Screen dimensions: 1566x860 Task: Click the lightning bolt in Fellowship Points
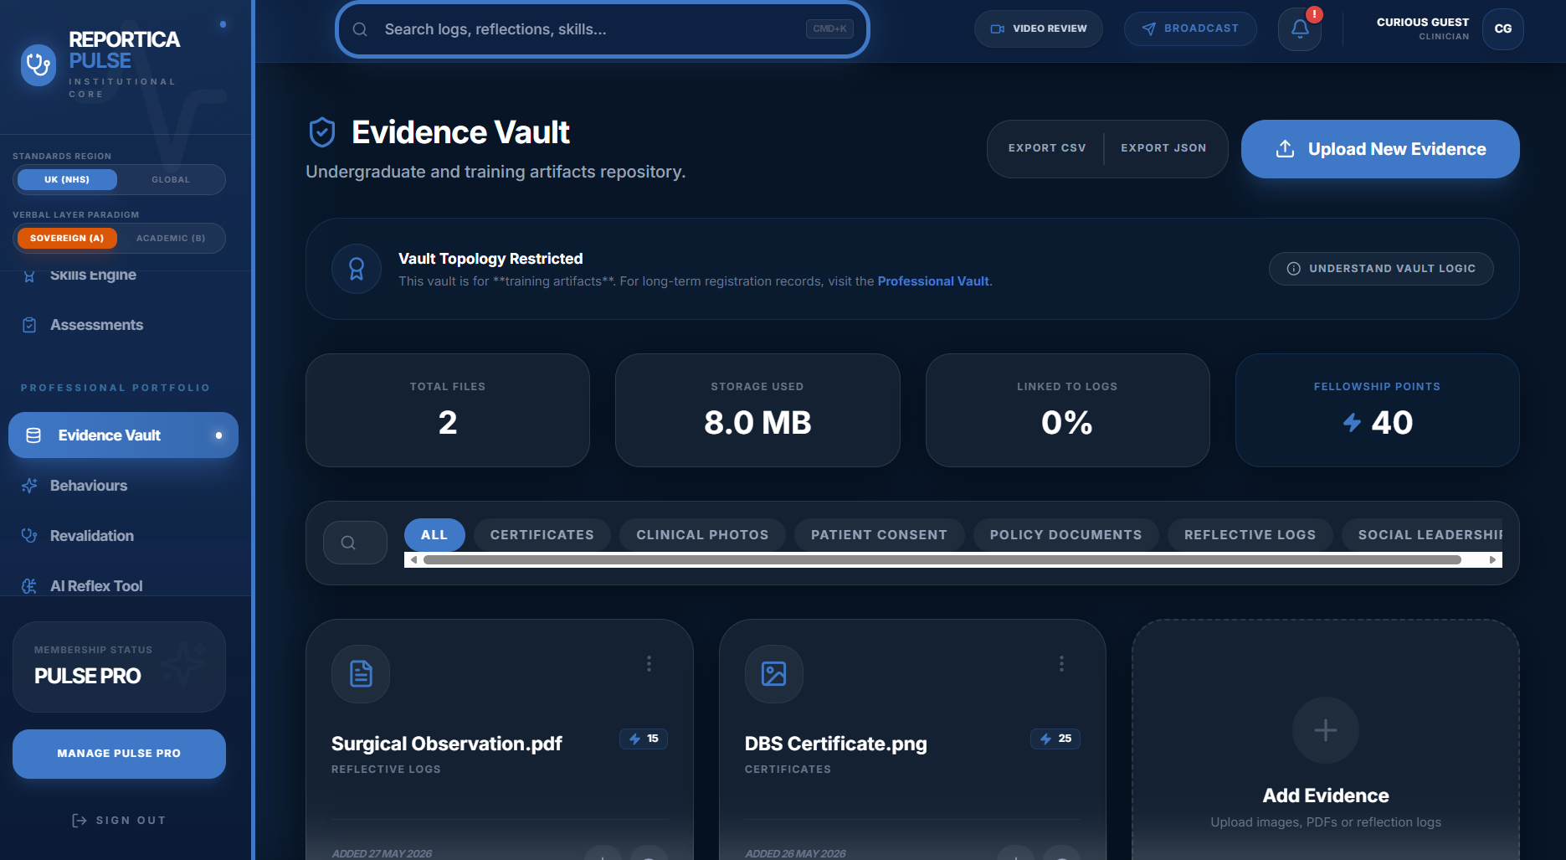[x=1352, y=422]
